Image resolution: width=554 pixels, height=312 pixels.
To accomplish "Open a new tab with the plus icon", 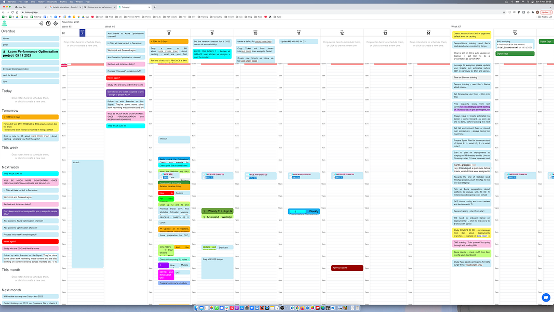I will pos(155,7).
